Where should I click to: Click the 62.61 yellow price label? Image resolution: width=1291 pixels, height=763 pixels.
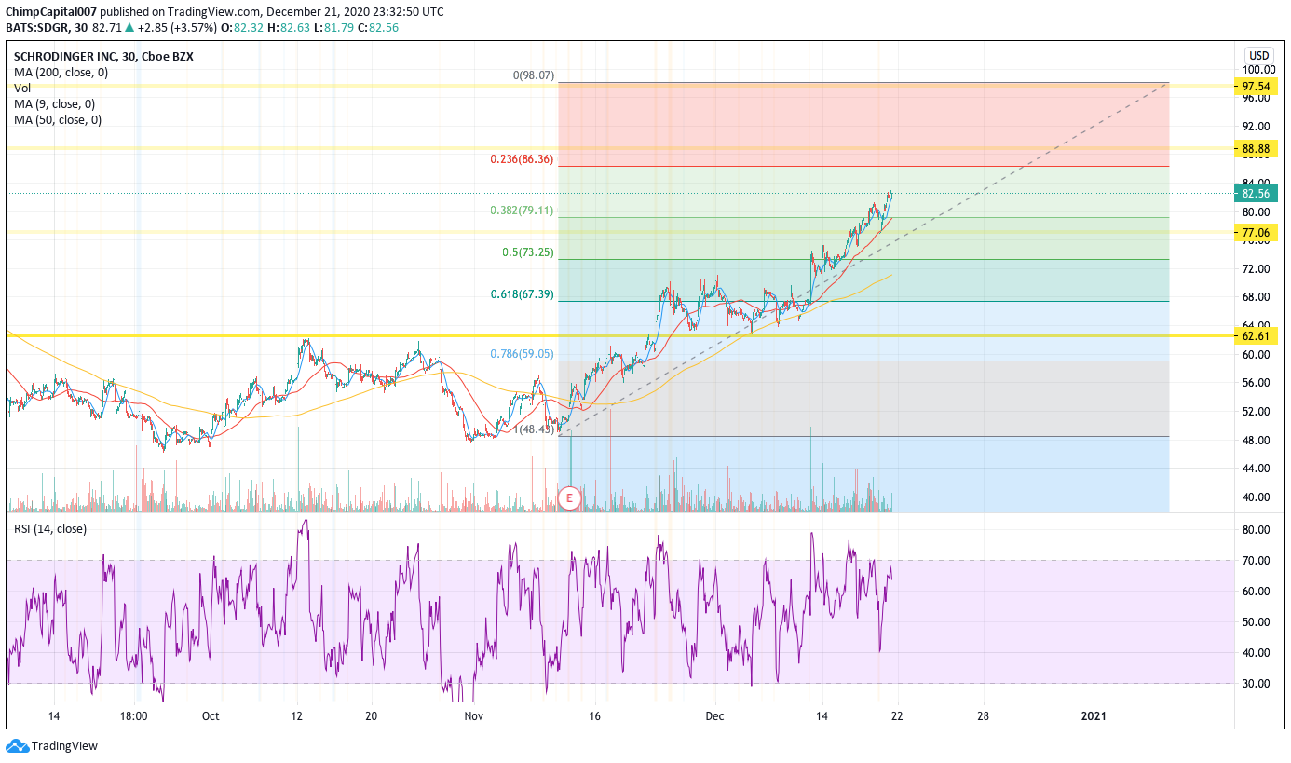tap(1257, 335)
